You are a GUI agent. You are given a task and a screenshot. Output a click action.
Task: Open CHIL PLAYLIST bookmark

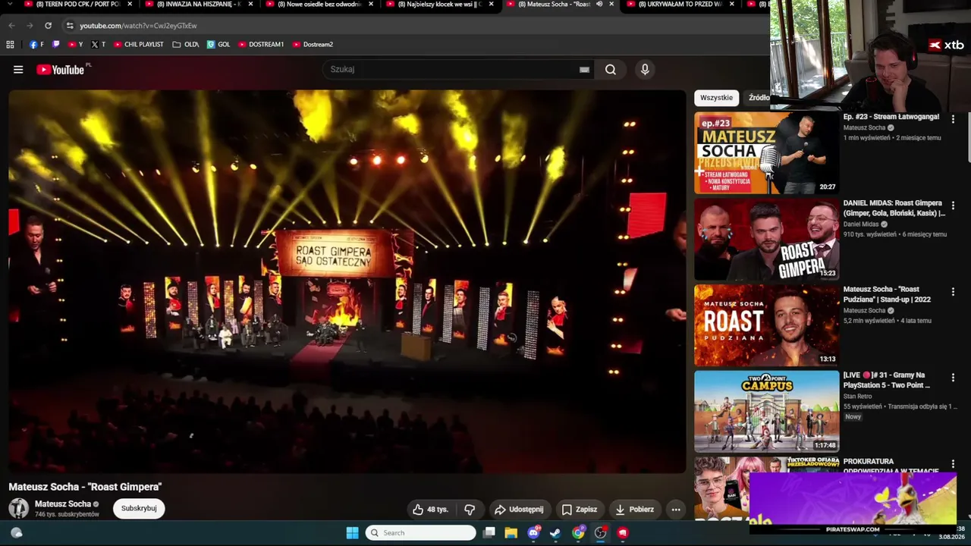pyautogui.click(x=139, y=45)
